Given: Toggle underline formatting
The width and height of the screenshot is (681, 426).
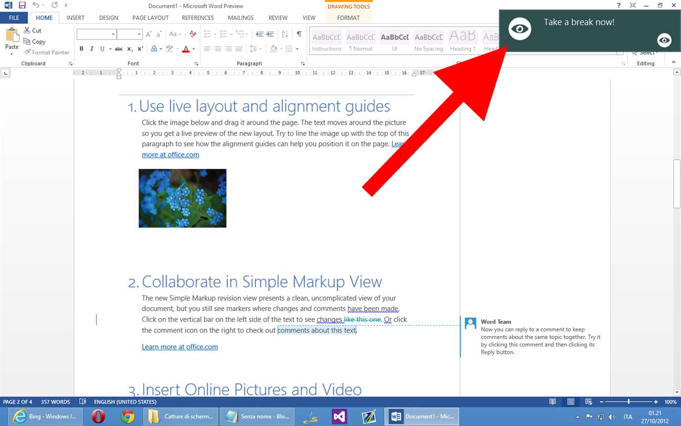Looking at the screenshot, I should (102, 49).
